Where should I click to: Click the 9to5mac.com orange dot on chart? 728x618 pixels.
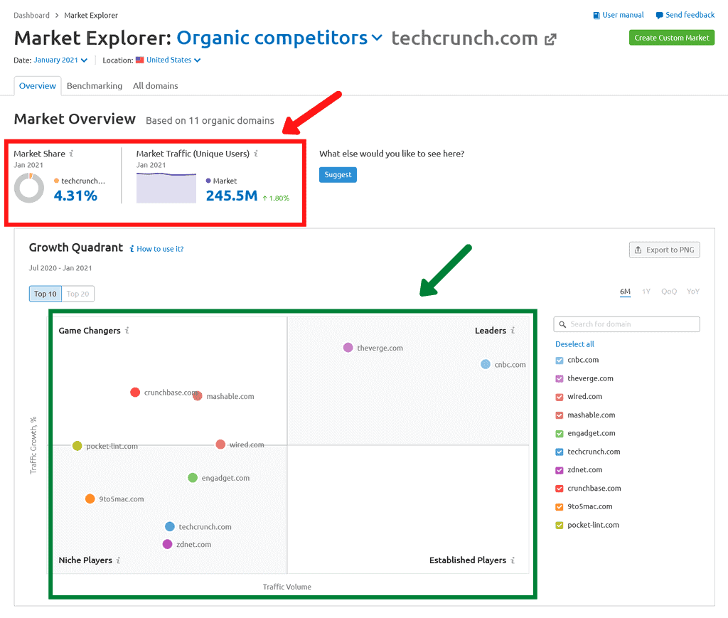(x=90, y=499)
